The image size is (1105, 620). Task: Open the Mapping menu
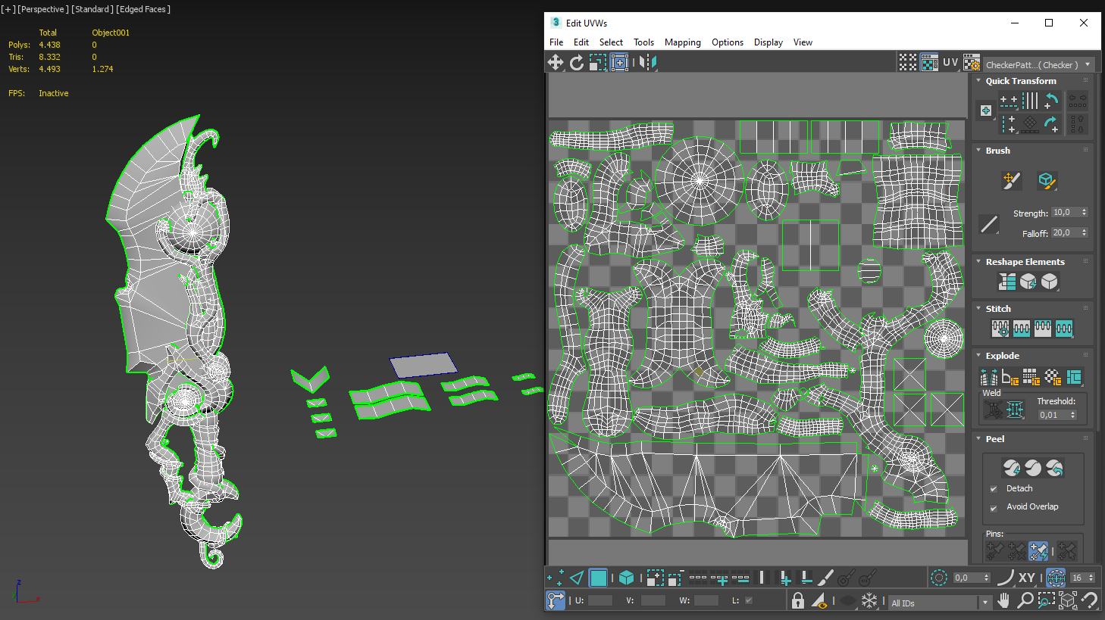682,42
